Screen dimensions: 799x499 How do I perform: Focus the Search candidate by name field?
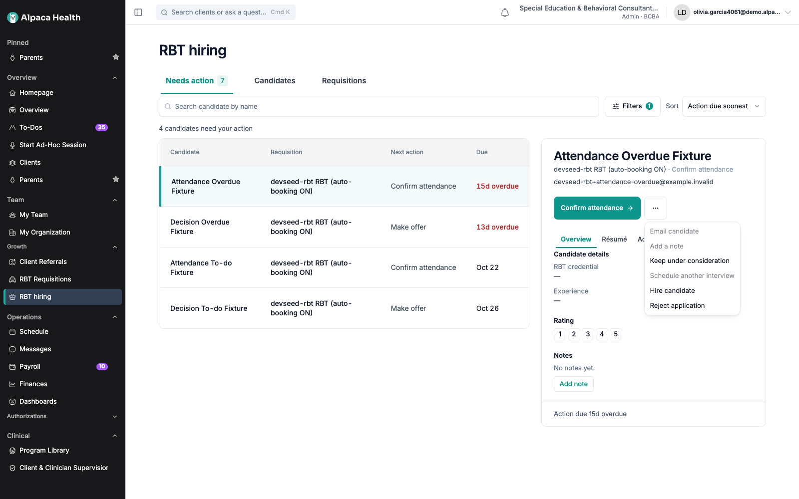tap(379, 106)
